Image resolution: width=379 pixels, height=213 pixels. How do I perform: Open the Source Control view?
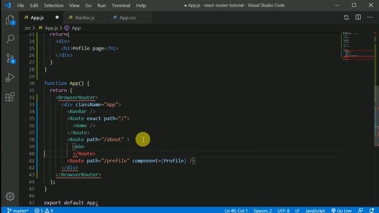click(x=10, y=59)
